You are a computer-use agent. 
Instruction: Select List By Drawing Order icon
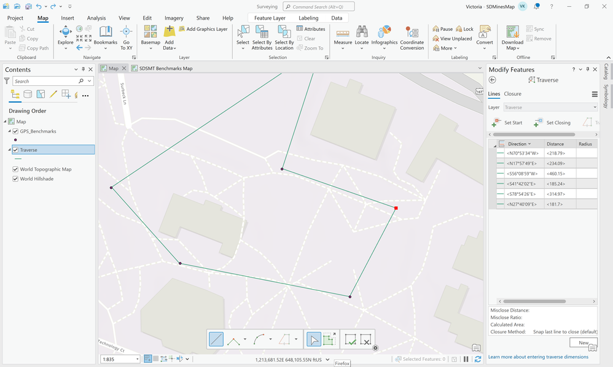(15, 94)
